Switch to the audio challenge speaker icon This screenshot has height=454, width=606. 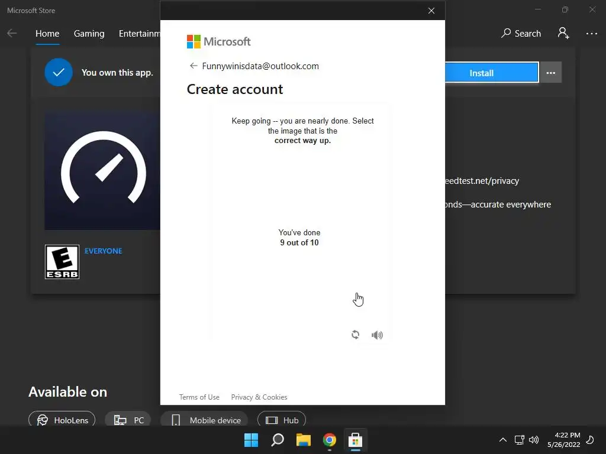point(377,335)
